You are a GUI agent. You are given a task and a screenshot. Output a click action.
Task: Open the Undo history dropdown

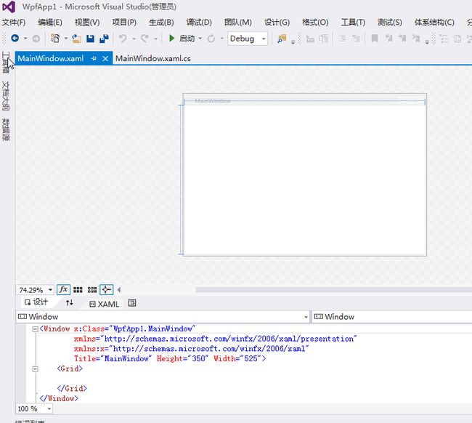[134, 39]
